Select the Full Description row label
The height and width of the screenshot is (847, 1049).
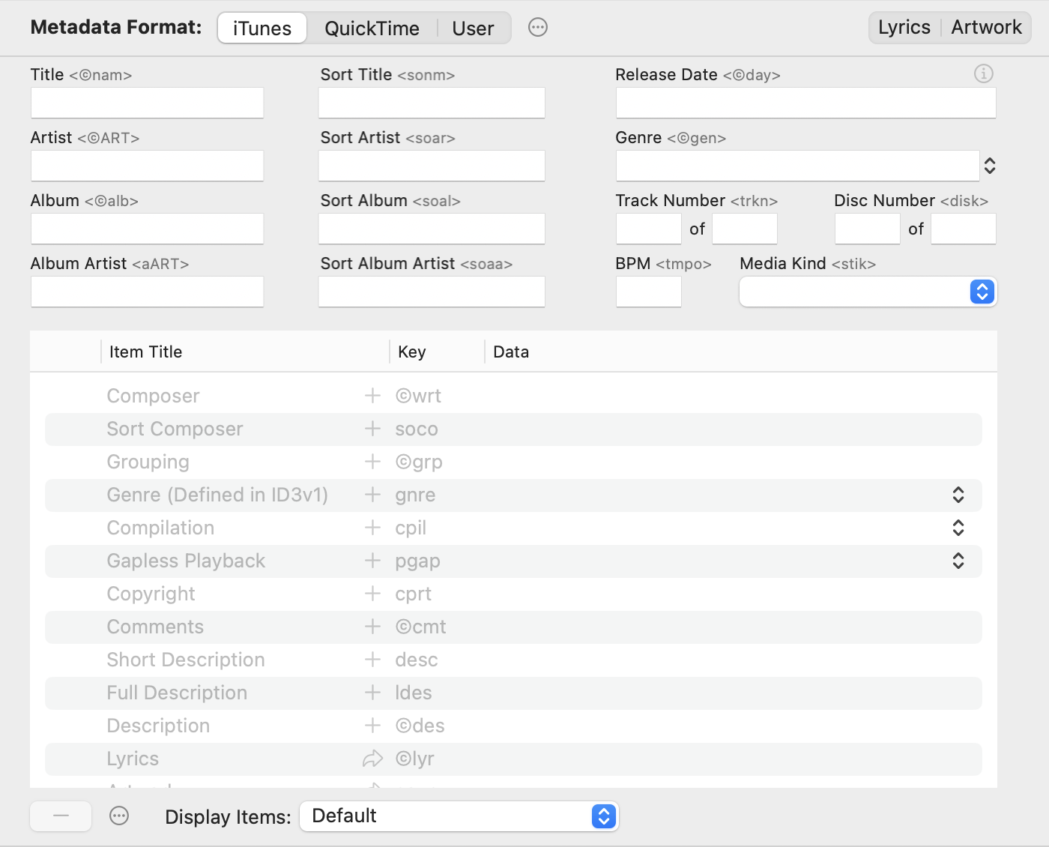coord(177,693)
